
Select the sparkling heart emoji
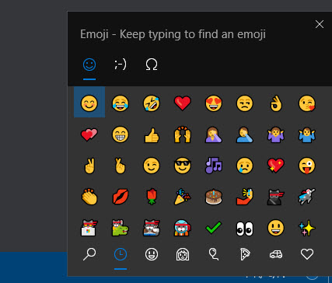click(x=276, y=166)
